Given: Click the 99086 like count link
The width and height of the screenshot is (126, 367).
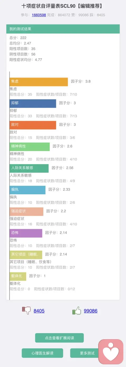Looking at the screenshot, I should 91,311.
